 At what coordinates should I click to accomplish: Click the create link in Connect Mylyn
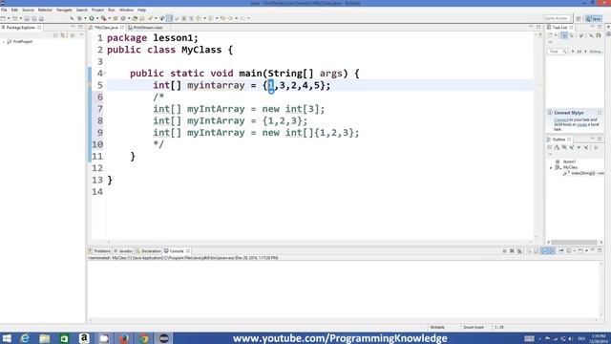pos(581,124)
